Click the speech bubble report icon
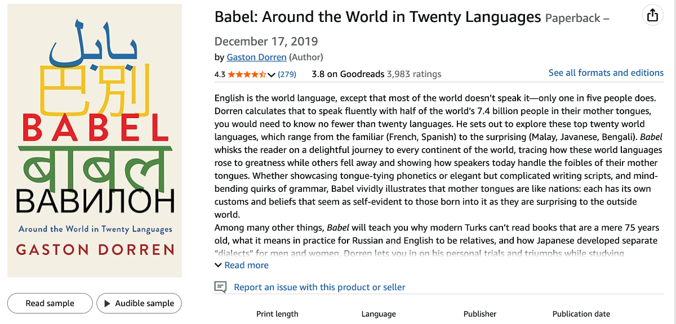Viewport: 676px width, 324px height. 220,287
